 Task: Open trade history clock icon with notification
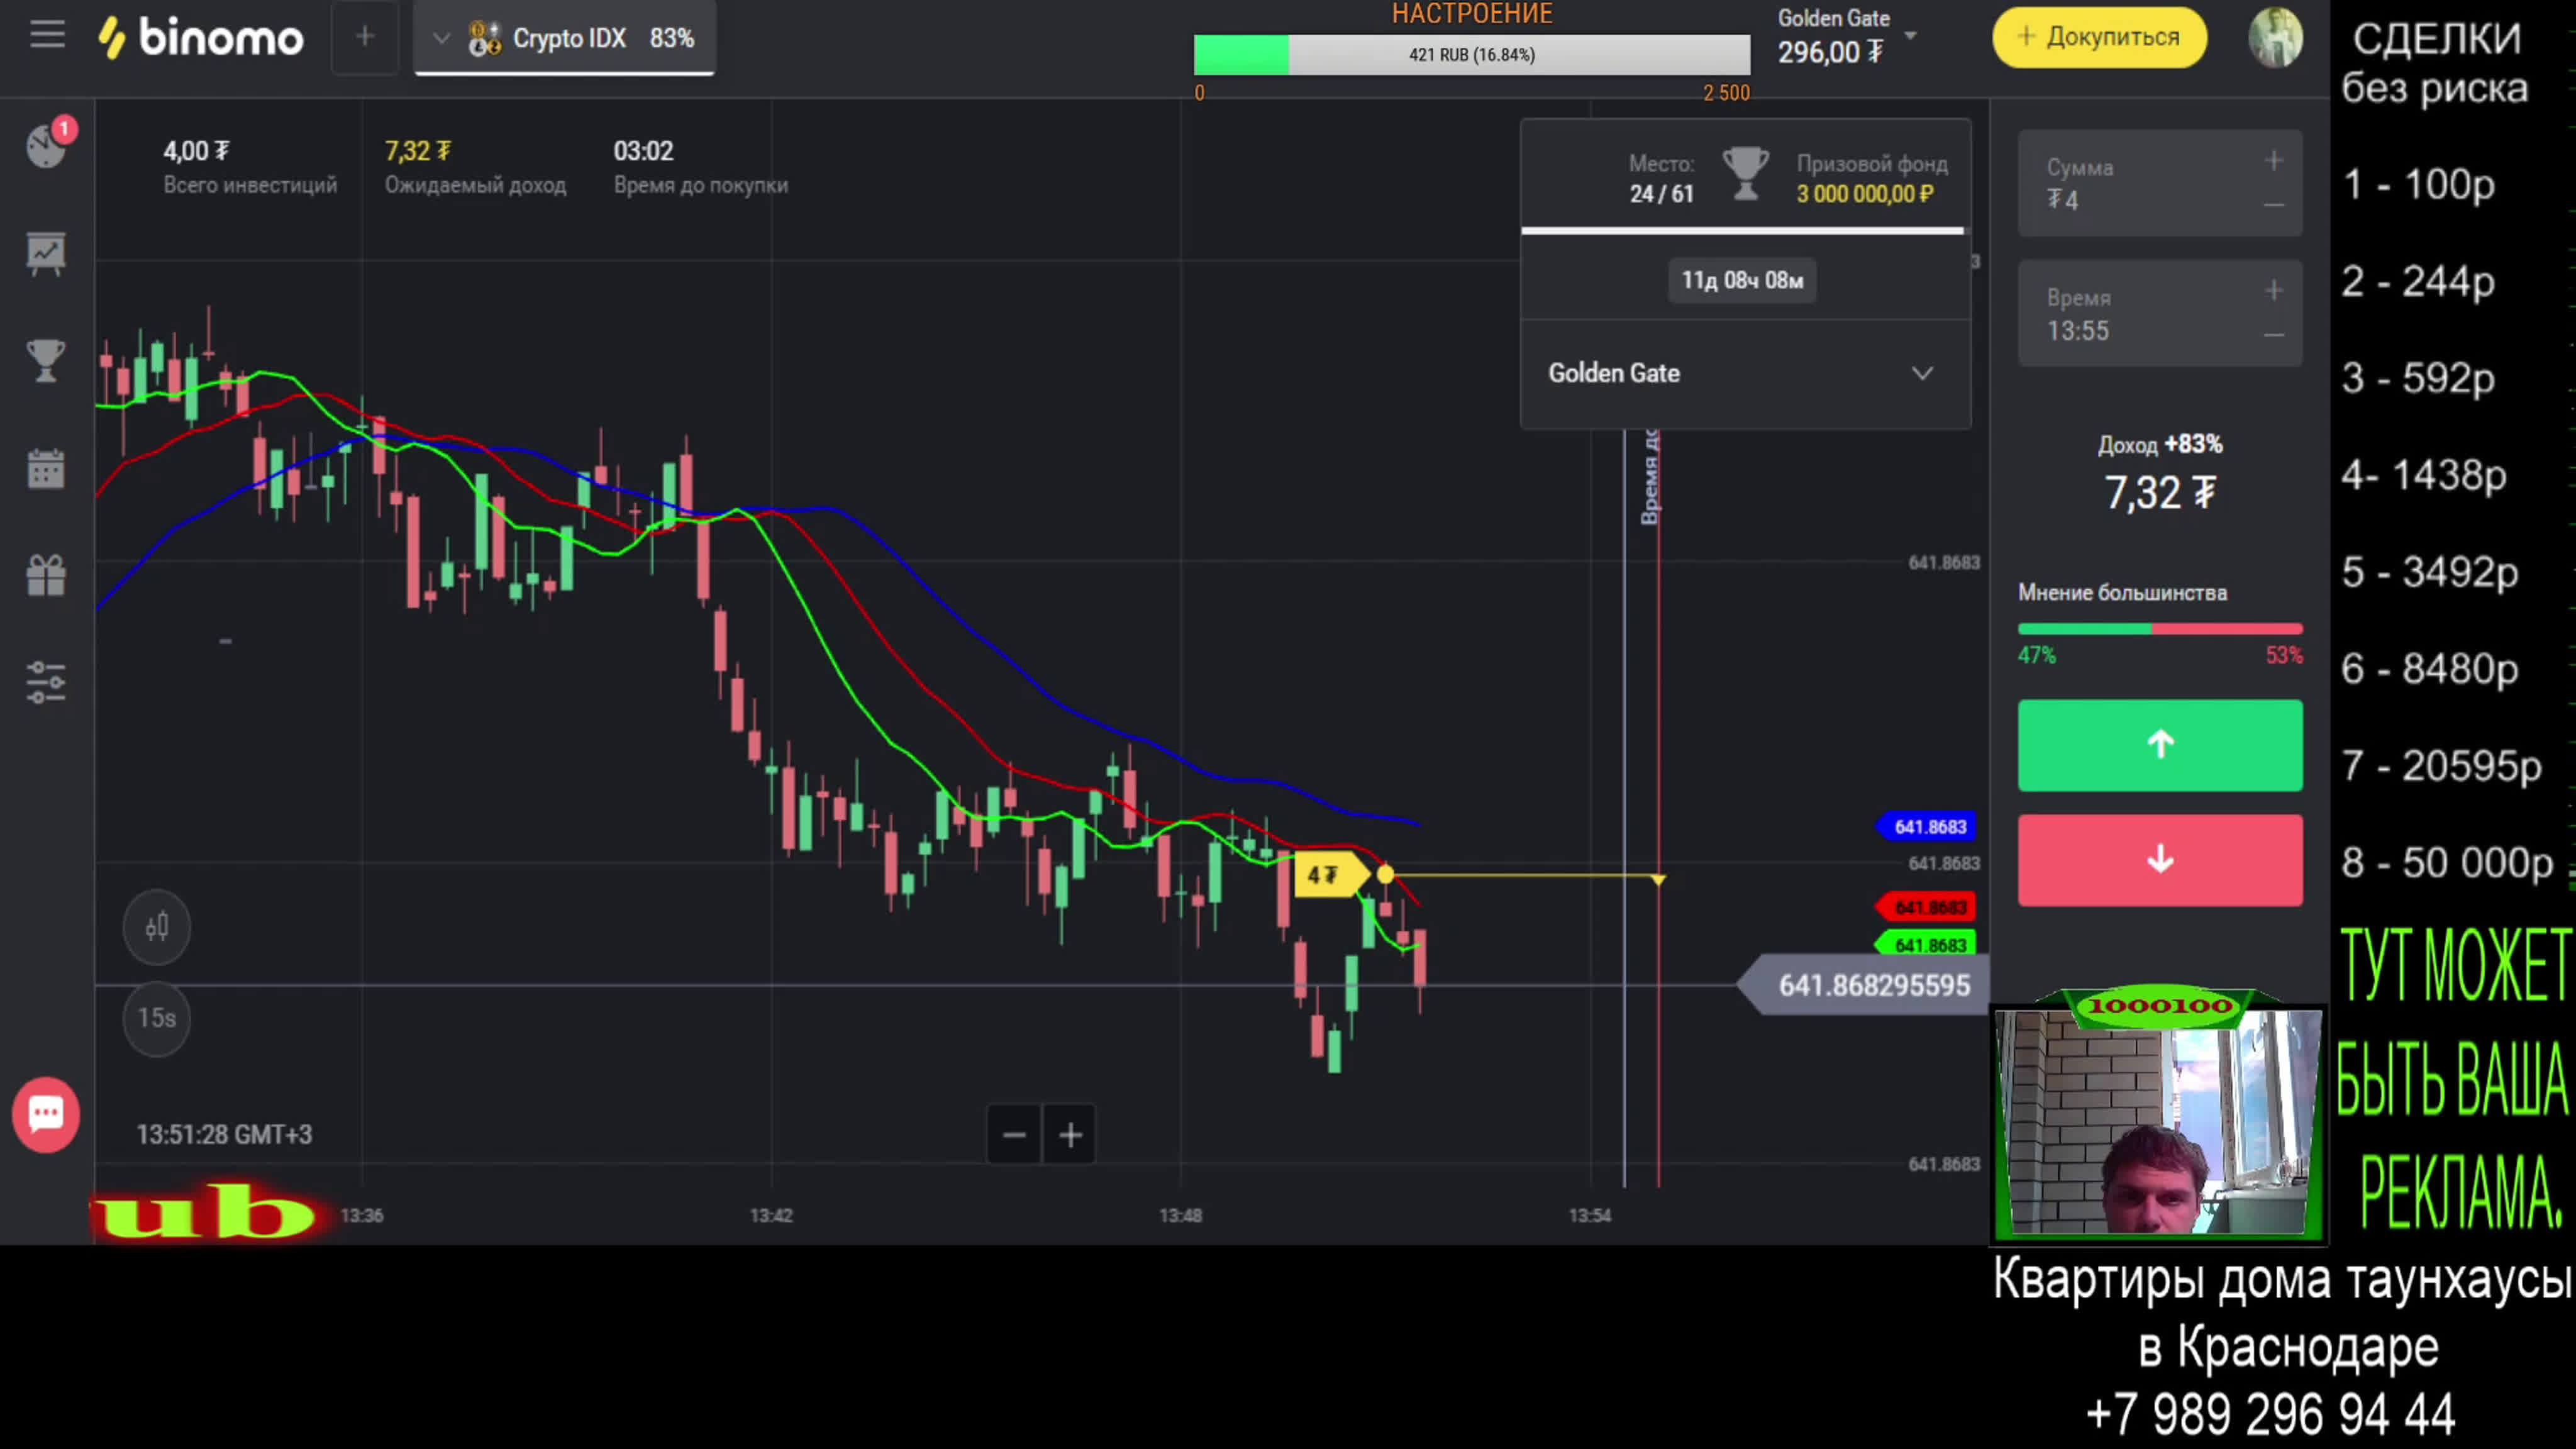(x=47, y=145)
